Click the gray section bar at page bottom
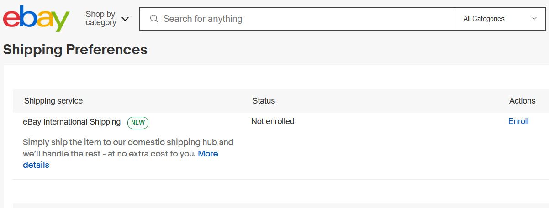 point(280,206)
